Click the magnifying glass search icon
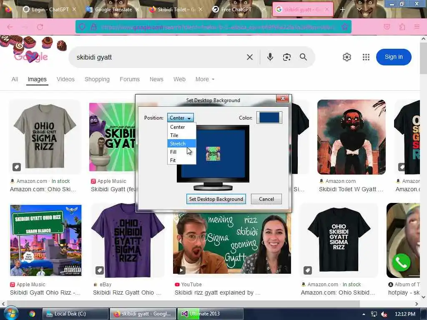The image size is (427, 320). click(x=303, y=57)
